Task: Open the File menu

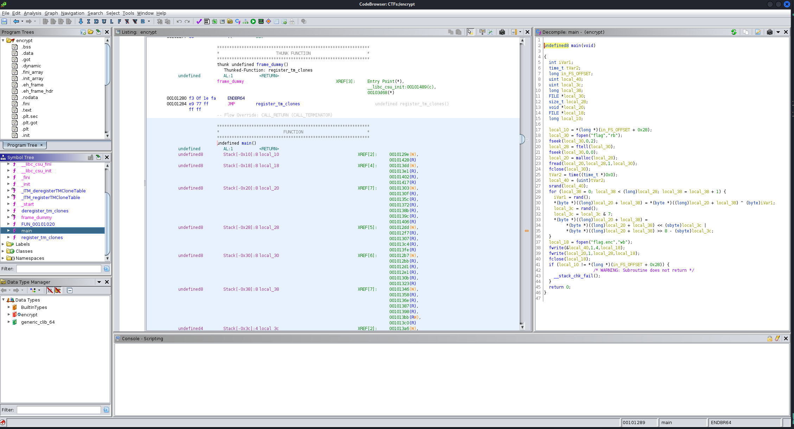Action: 6,13
